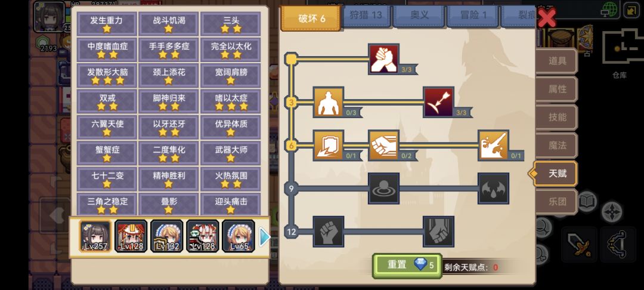Switch to the 狩猎 13 tab

366,16
